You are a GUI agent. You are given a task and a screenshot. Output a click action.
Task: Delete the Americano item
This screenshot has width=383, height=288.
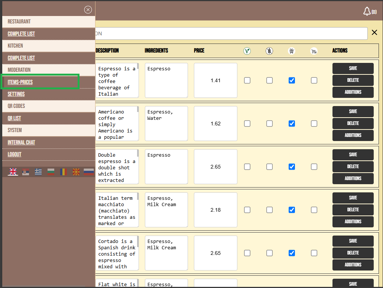[x=353, y=124]
